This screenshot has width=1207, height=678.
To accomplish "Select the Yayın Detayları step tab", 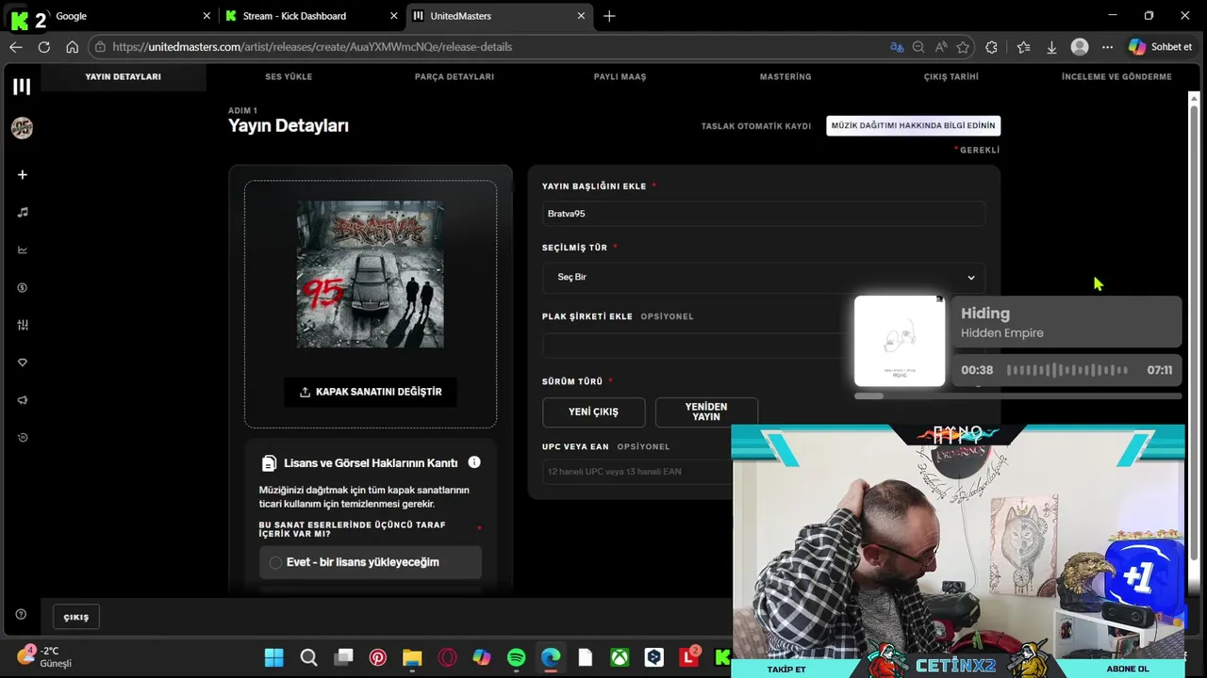I will tap(123, 76).
